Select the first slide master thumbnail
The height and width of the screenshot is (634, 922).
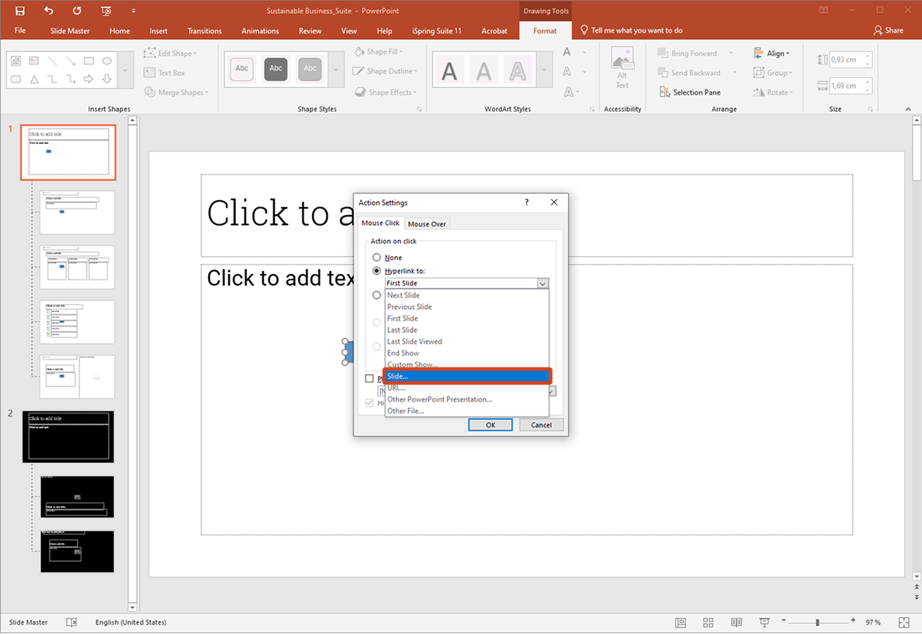tap(68, 152)
